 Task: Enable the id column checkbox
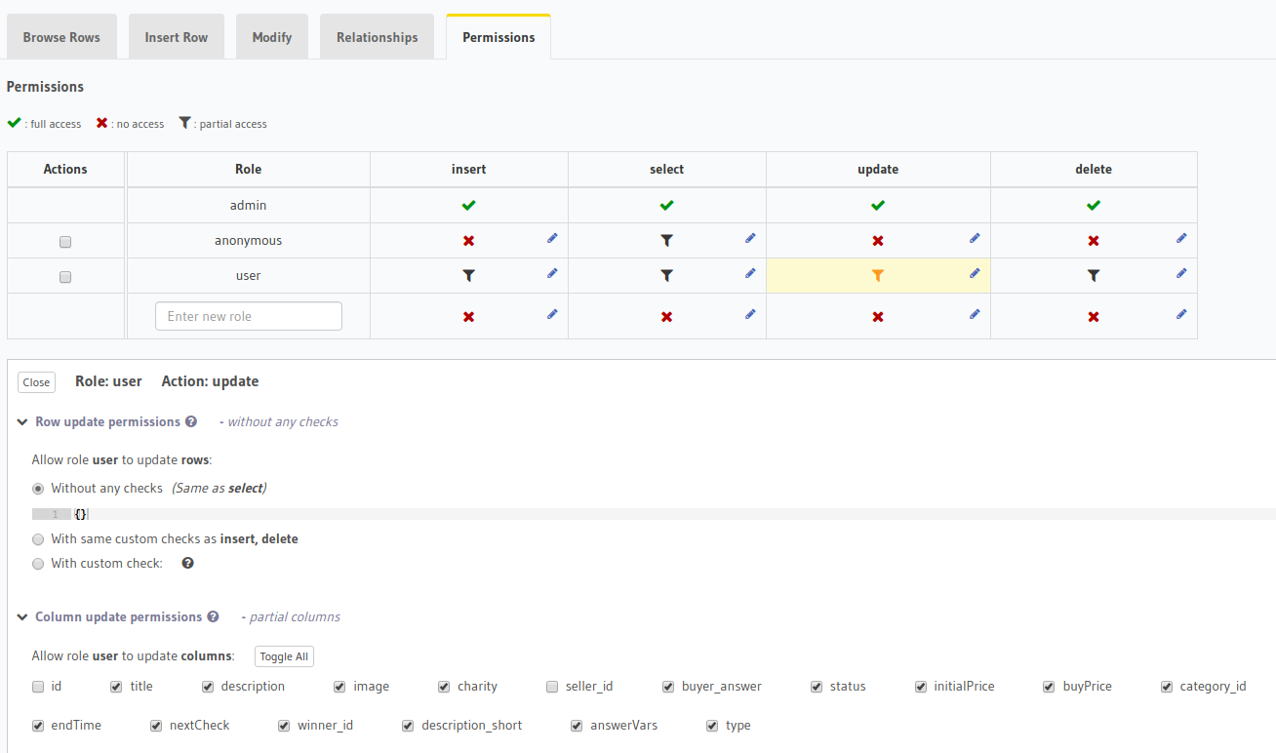point(38,687)
